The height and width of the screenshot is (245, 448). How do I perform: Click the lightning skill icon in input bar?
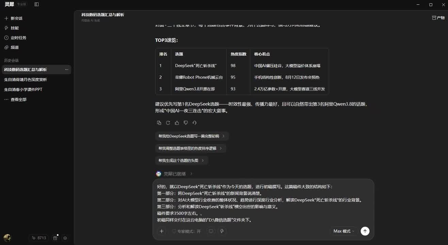point(222,231)
